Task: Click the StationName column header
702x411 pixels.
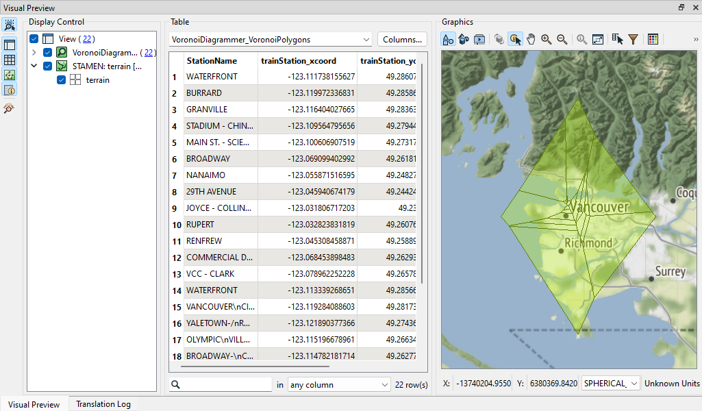Action: tap(221, 61)
